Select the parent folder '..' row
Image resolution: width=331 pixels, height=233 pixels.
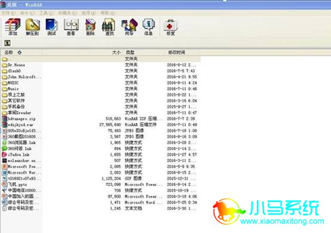point(100,59)
